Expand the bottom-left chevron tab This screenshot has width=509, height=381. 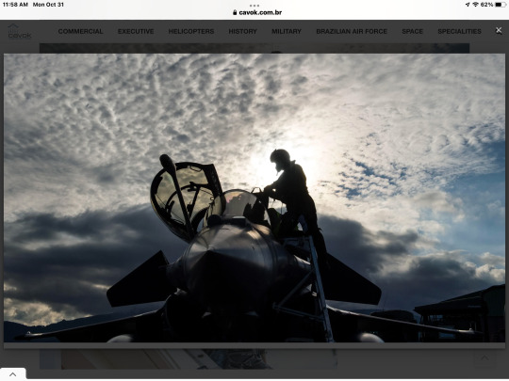tap(13, 374)
